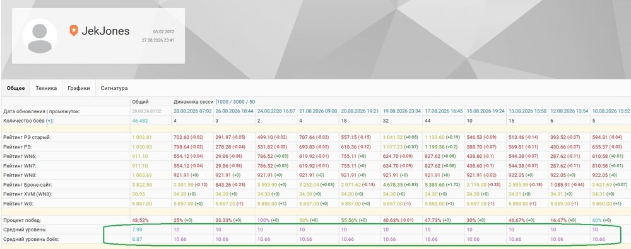The width and height of the screenshot is (631, 249).
Task: Click the Динамика сесси label
Action: click(194, 102)
